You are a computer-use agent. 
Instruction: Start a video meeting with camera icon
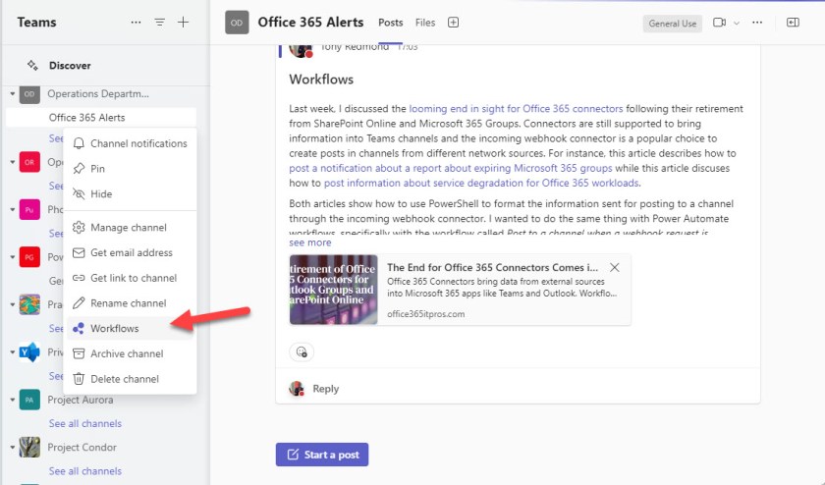(719, 23)
